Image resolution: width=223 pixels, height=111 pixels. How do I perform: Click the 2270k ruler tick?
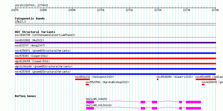click(x=101, y=10)
